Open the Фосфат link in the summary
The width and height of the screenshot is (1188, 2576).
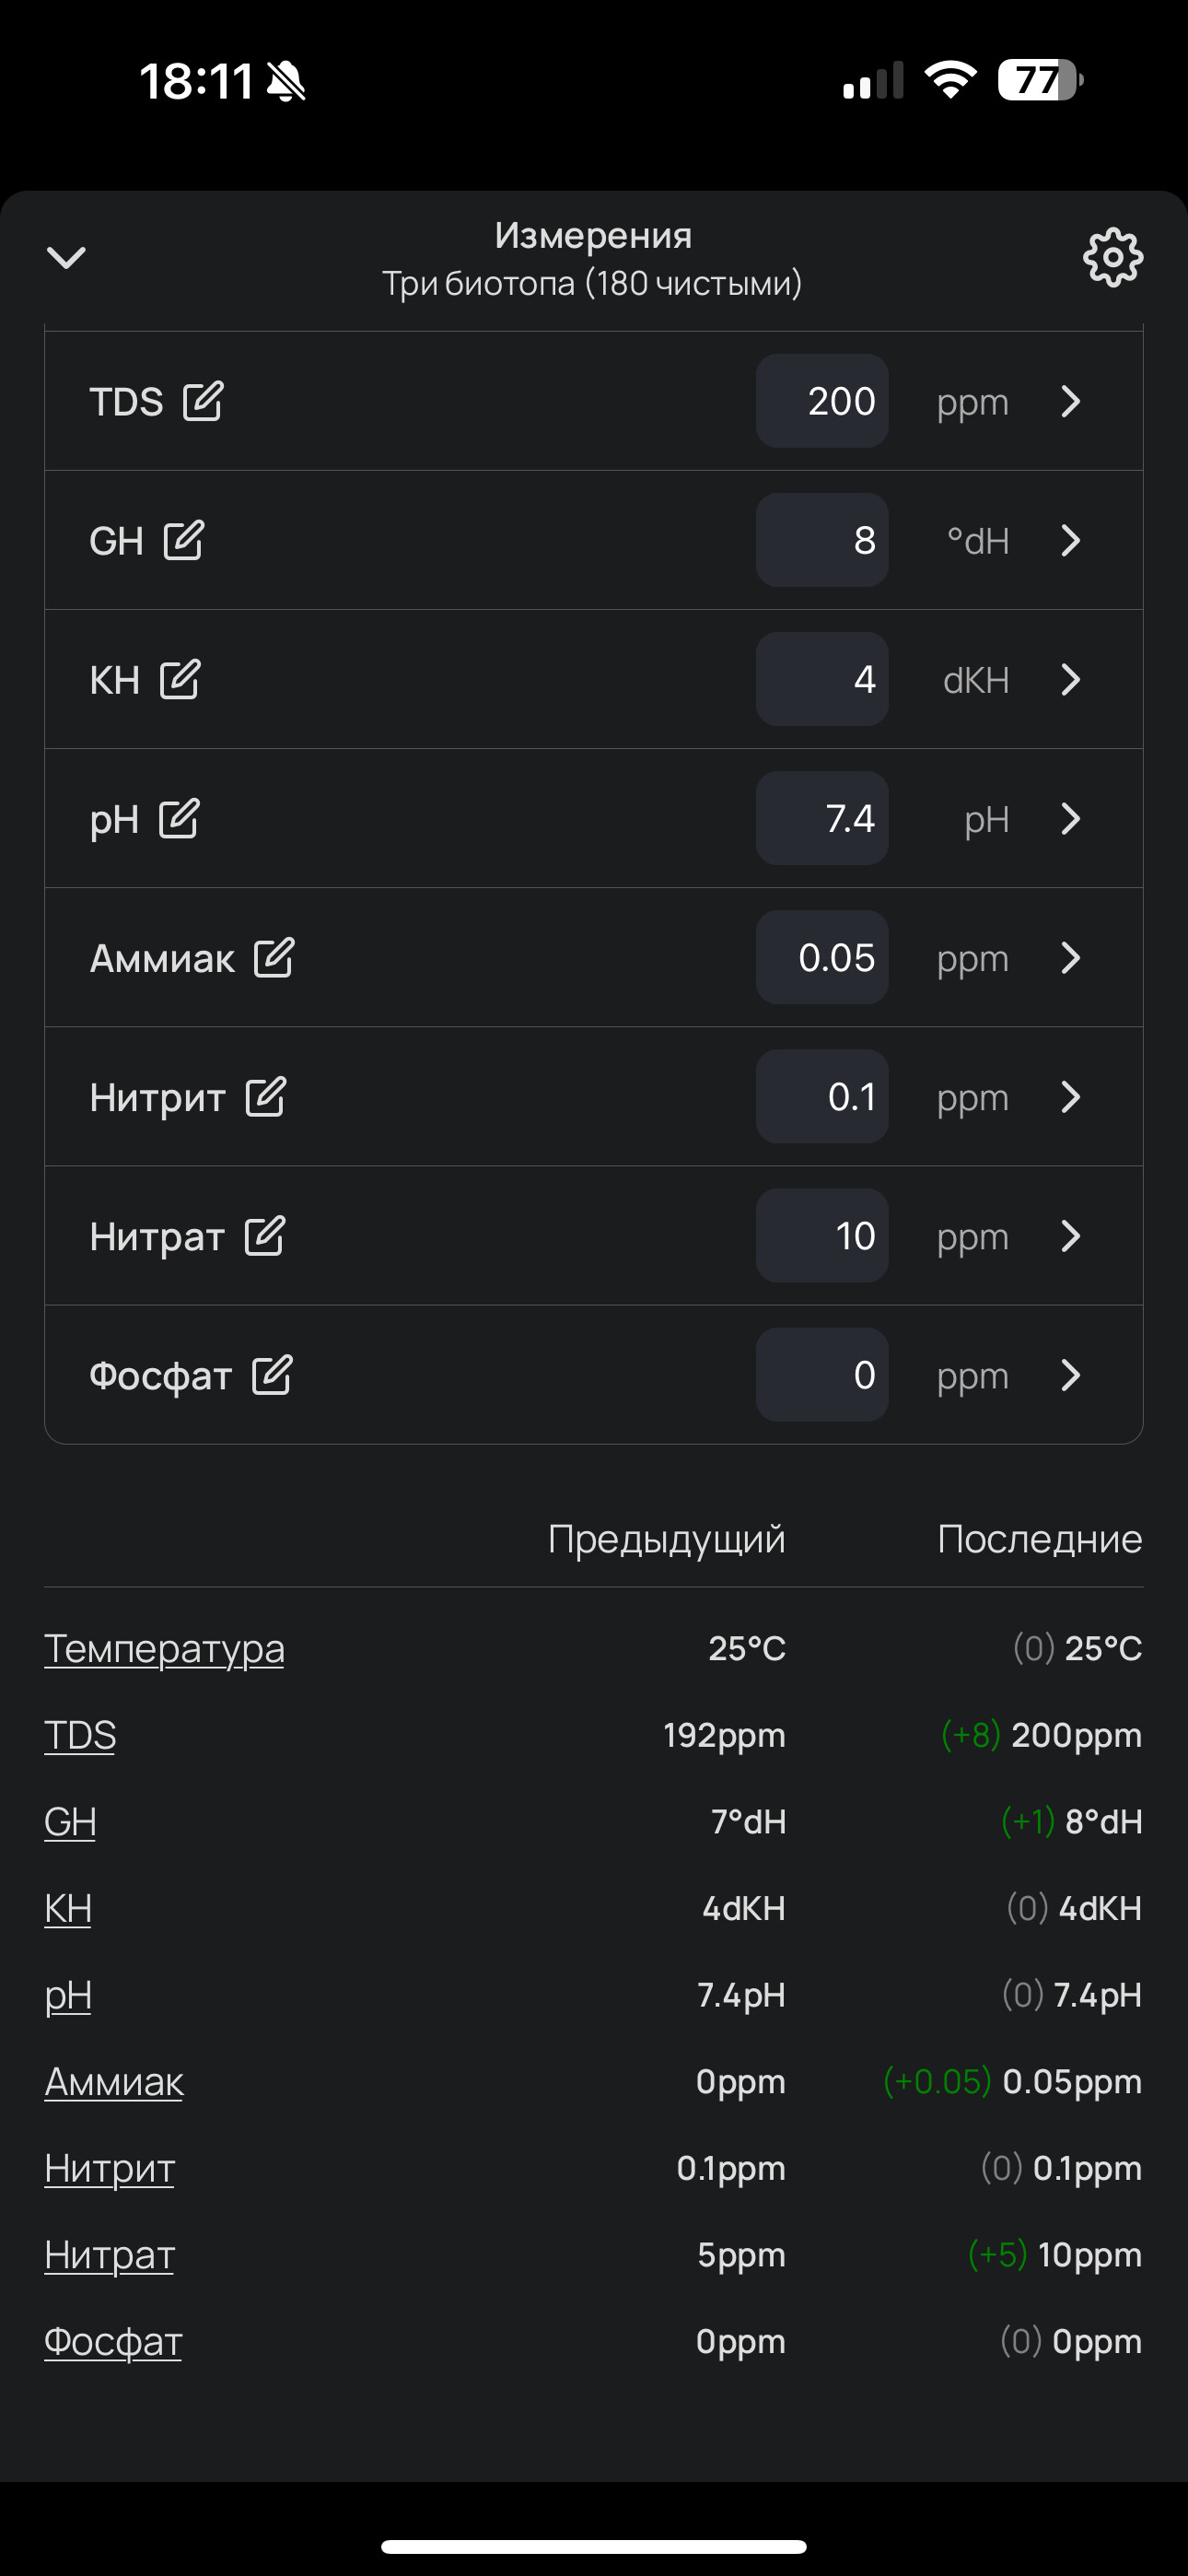click(x=113, y=2341)
